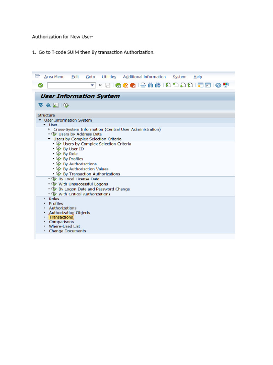This screenshot has height=365, width=273.
Task: Open the Utilities menu
Action: (x=109, y=77)
